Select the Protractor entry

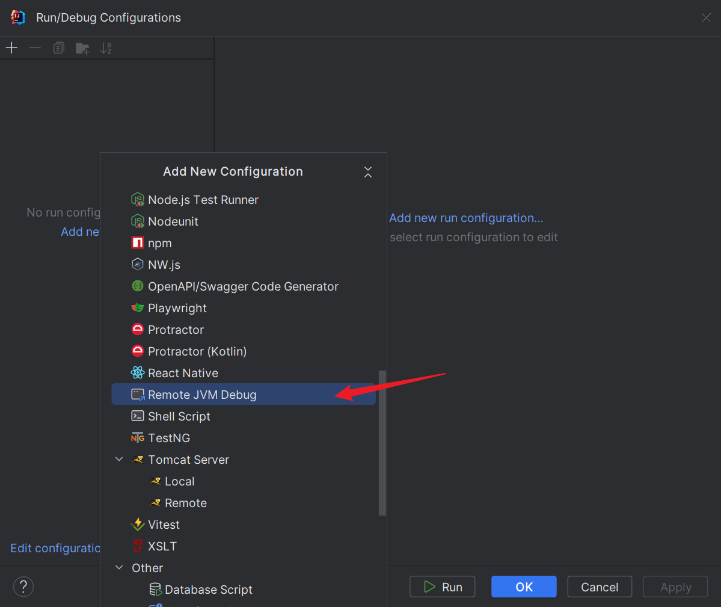click(244, 329)
